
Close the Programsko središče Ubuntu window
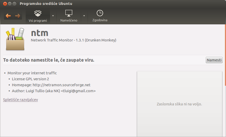(x=5, y=4)
